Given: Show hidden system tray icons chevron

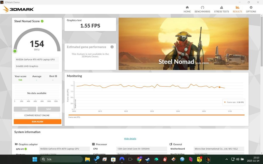Looking at the screenshot, I should (227, 159).
